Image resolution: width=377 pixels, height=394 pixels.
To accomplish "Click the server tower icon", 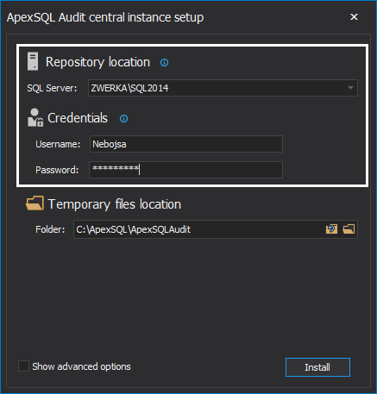I will [x=33, y=61].
